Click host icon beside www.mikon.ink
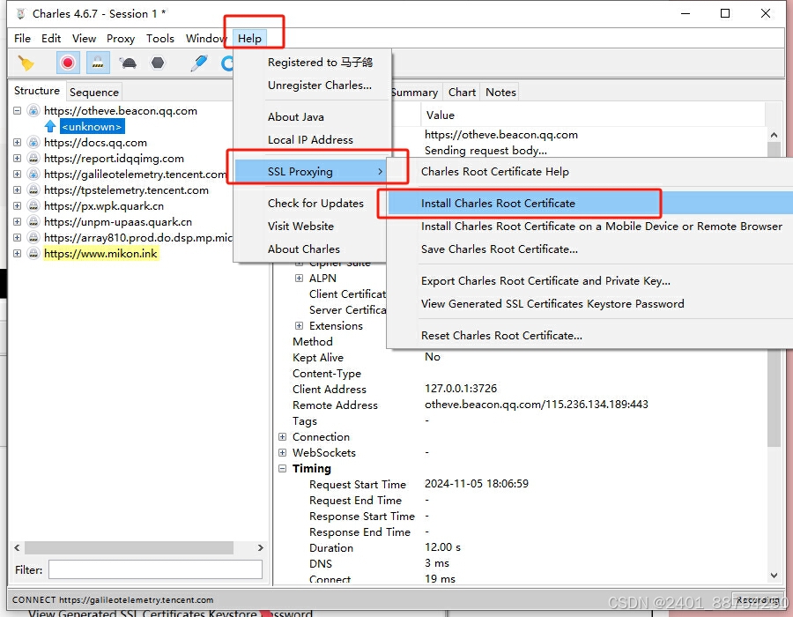793x617 pixels. pos(33,253)
